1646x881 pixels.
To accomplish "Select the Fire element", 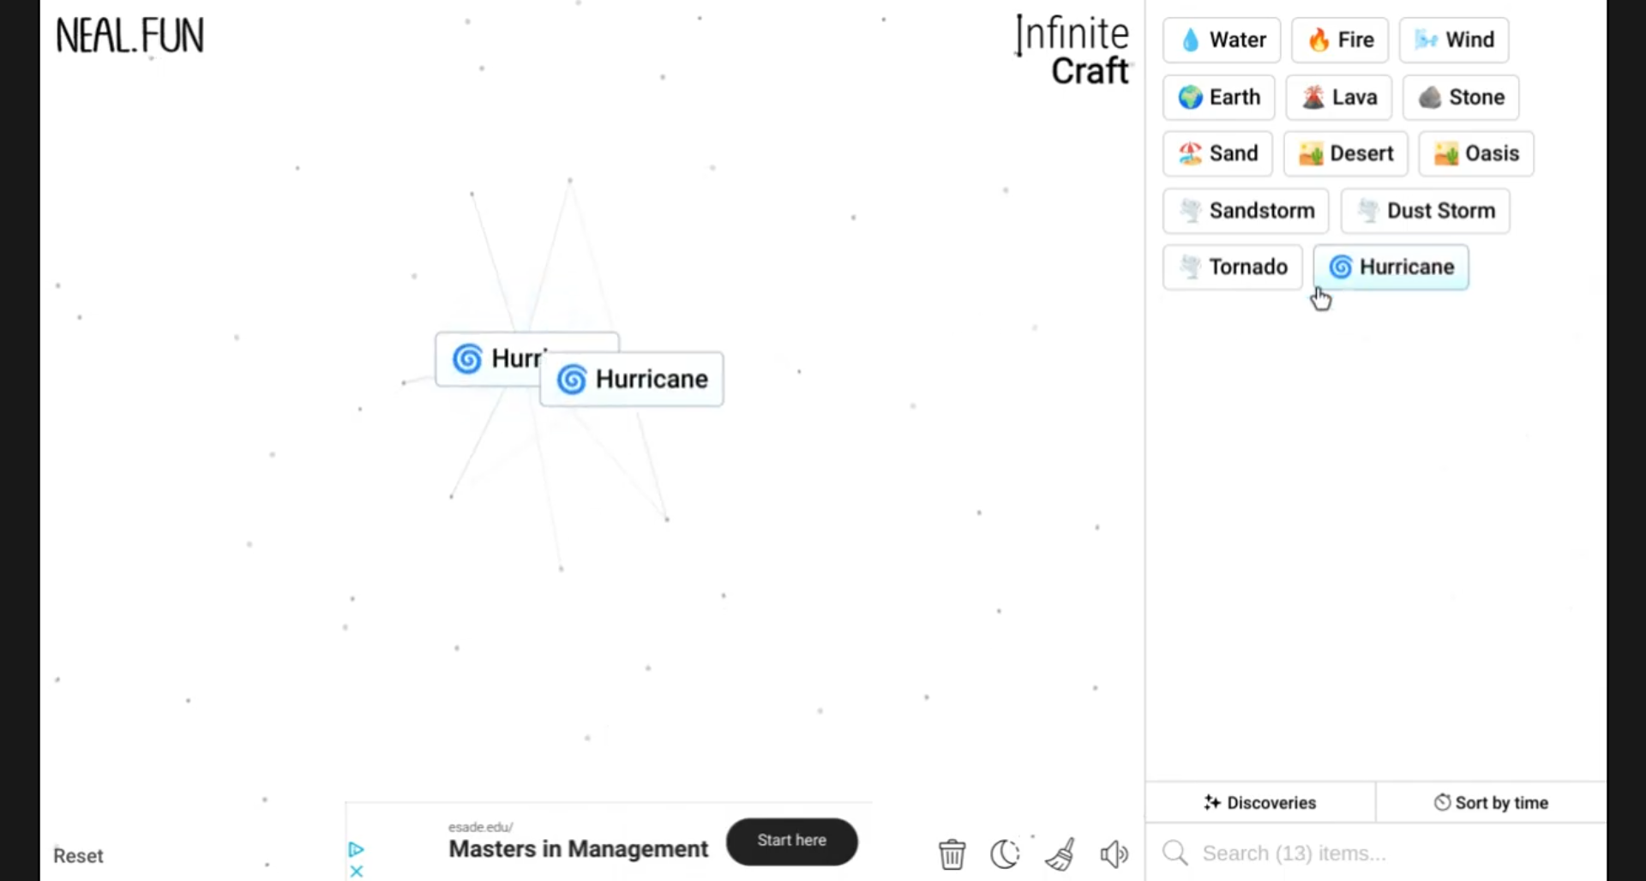I will pos(1340,39).
